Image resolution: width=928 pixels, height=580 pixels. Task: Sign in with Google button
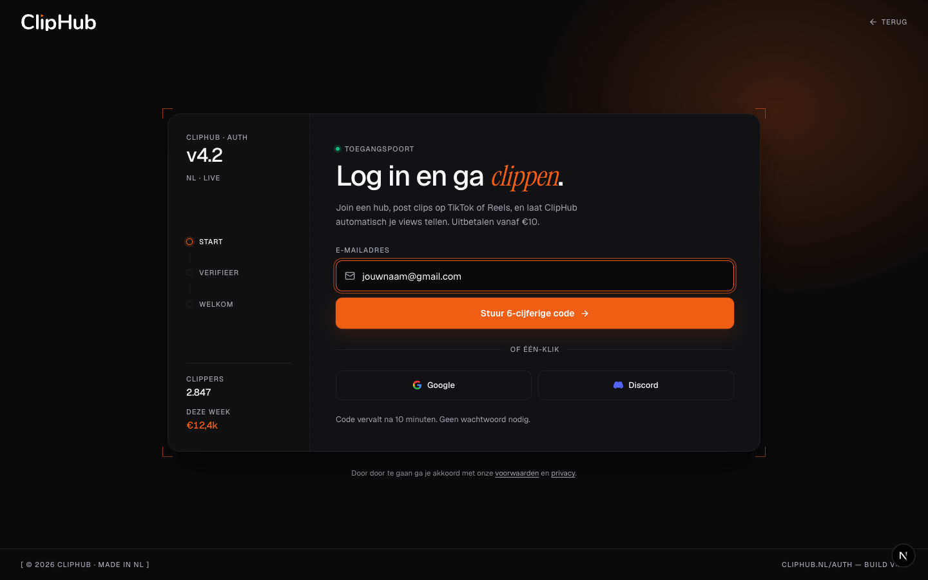pos(434,385)
